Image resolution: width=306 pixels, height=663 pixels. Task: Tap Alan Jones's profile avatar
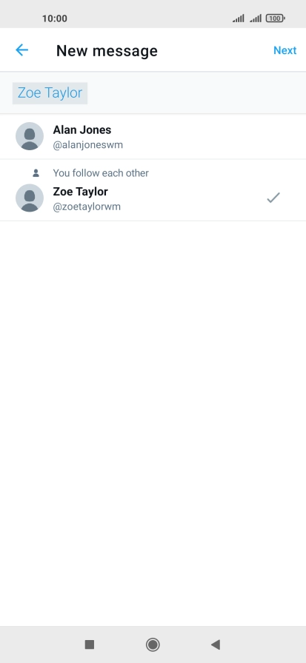30,136
